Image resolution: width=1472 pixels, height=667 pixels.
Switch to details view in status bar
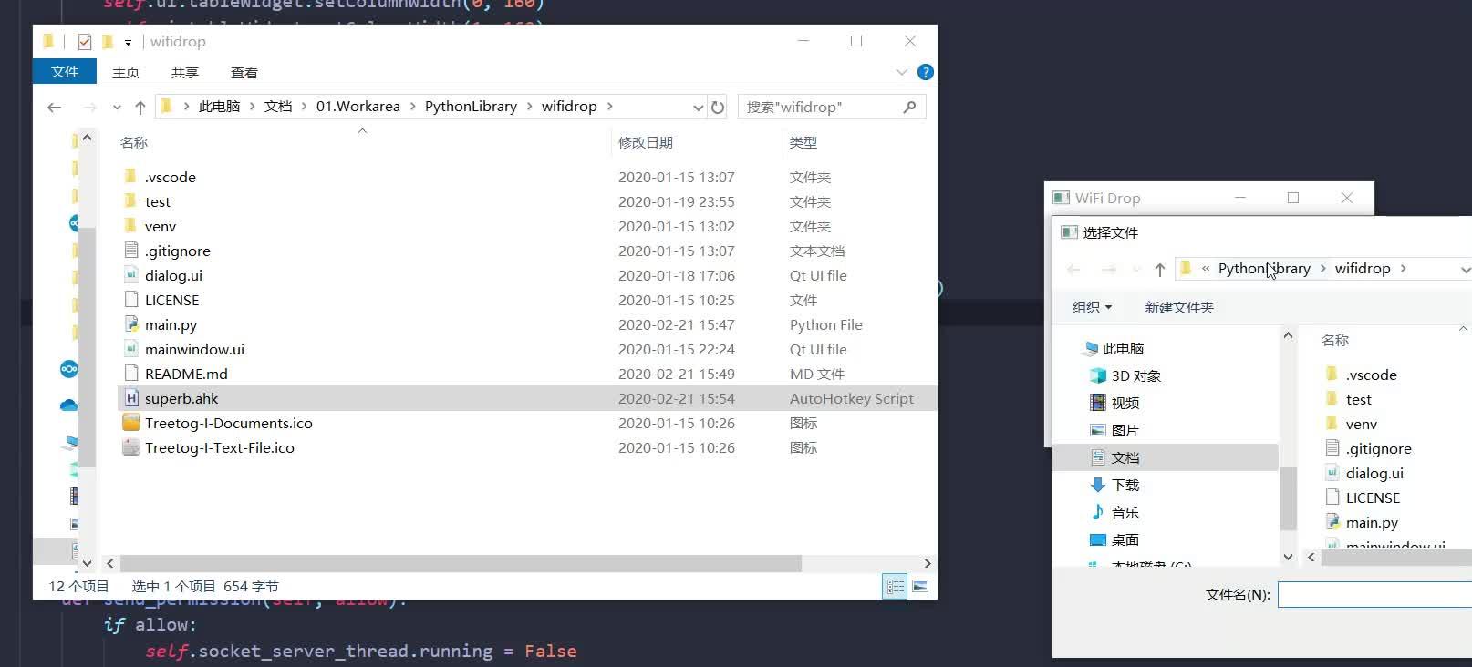895,586
